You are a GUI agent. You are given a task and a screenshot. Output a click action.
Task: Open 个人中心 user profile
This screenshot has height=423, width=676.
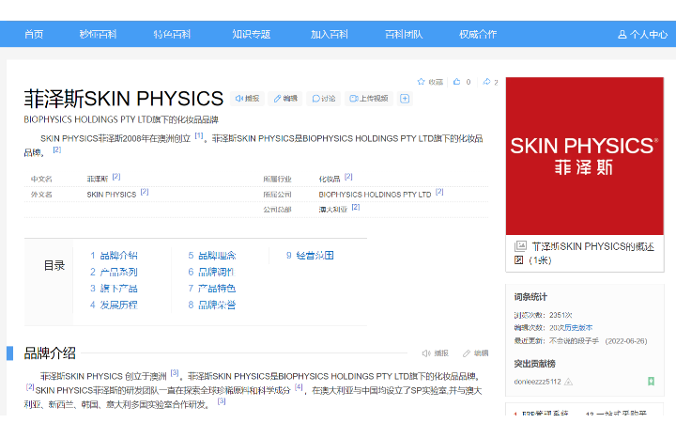point(643,34)
